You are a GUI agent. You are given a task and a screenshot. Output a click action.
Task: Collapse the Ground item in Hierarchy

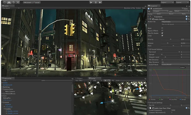click(2, 102)
